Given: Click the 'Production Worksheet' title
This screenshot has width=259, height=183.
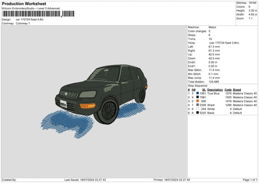Looking at the screenshot, I should pyautogui.click(x=24, y=3).
